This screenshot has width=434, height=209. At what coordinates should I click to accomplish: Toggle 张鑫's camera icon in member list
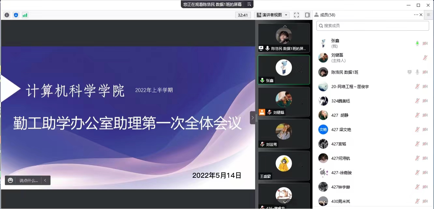pyautogui.click(x=425, y=43)
